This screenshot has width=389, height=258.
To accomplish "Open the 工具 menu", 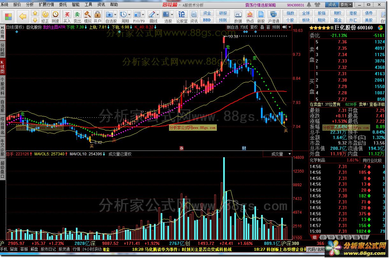I will (88, 4).
